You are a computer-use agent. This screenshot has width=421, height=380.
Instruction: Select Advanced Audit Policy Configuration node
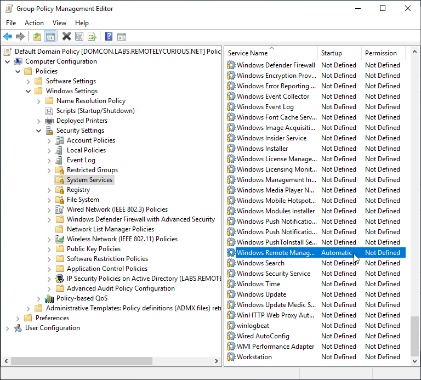click(x=121, y=288)
